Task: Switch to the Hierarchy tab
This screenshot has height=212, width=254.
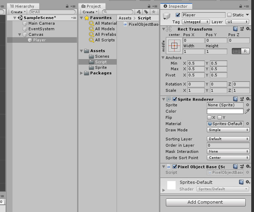Action: click(22, 6)
